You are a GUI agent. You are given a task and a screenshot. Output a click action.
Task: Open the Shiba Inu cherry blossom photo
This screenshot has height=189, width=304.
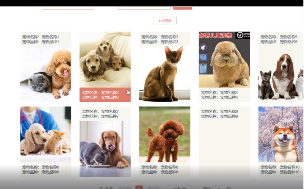point(281,134)
